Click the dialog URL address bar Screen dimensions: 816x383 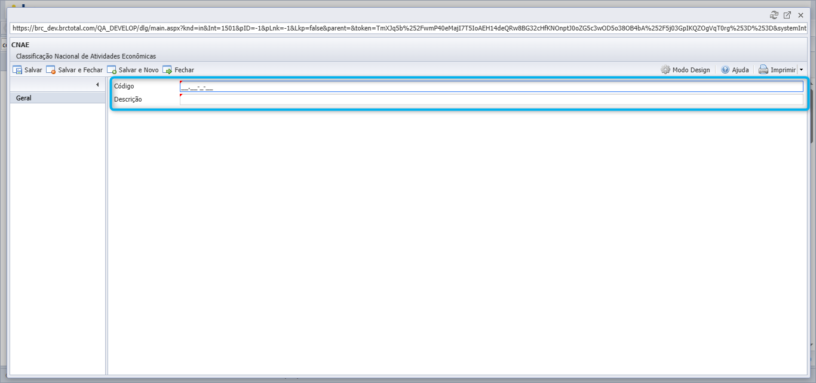(409, 28)
